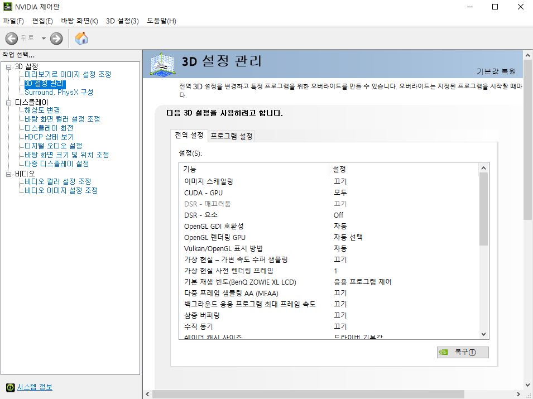The image size is (533, 399).
Task: Click the 자동 선택 value
Action: tap(348, 237)
